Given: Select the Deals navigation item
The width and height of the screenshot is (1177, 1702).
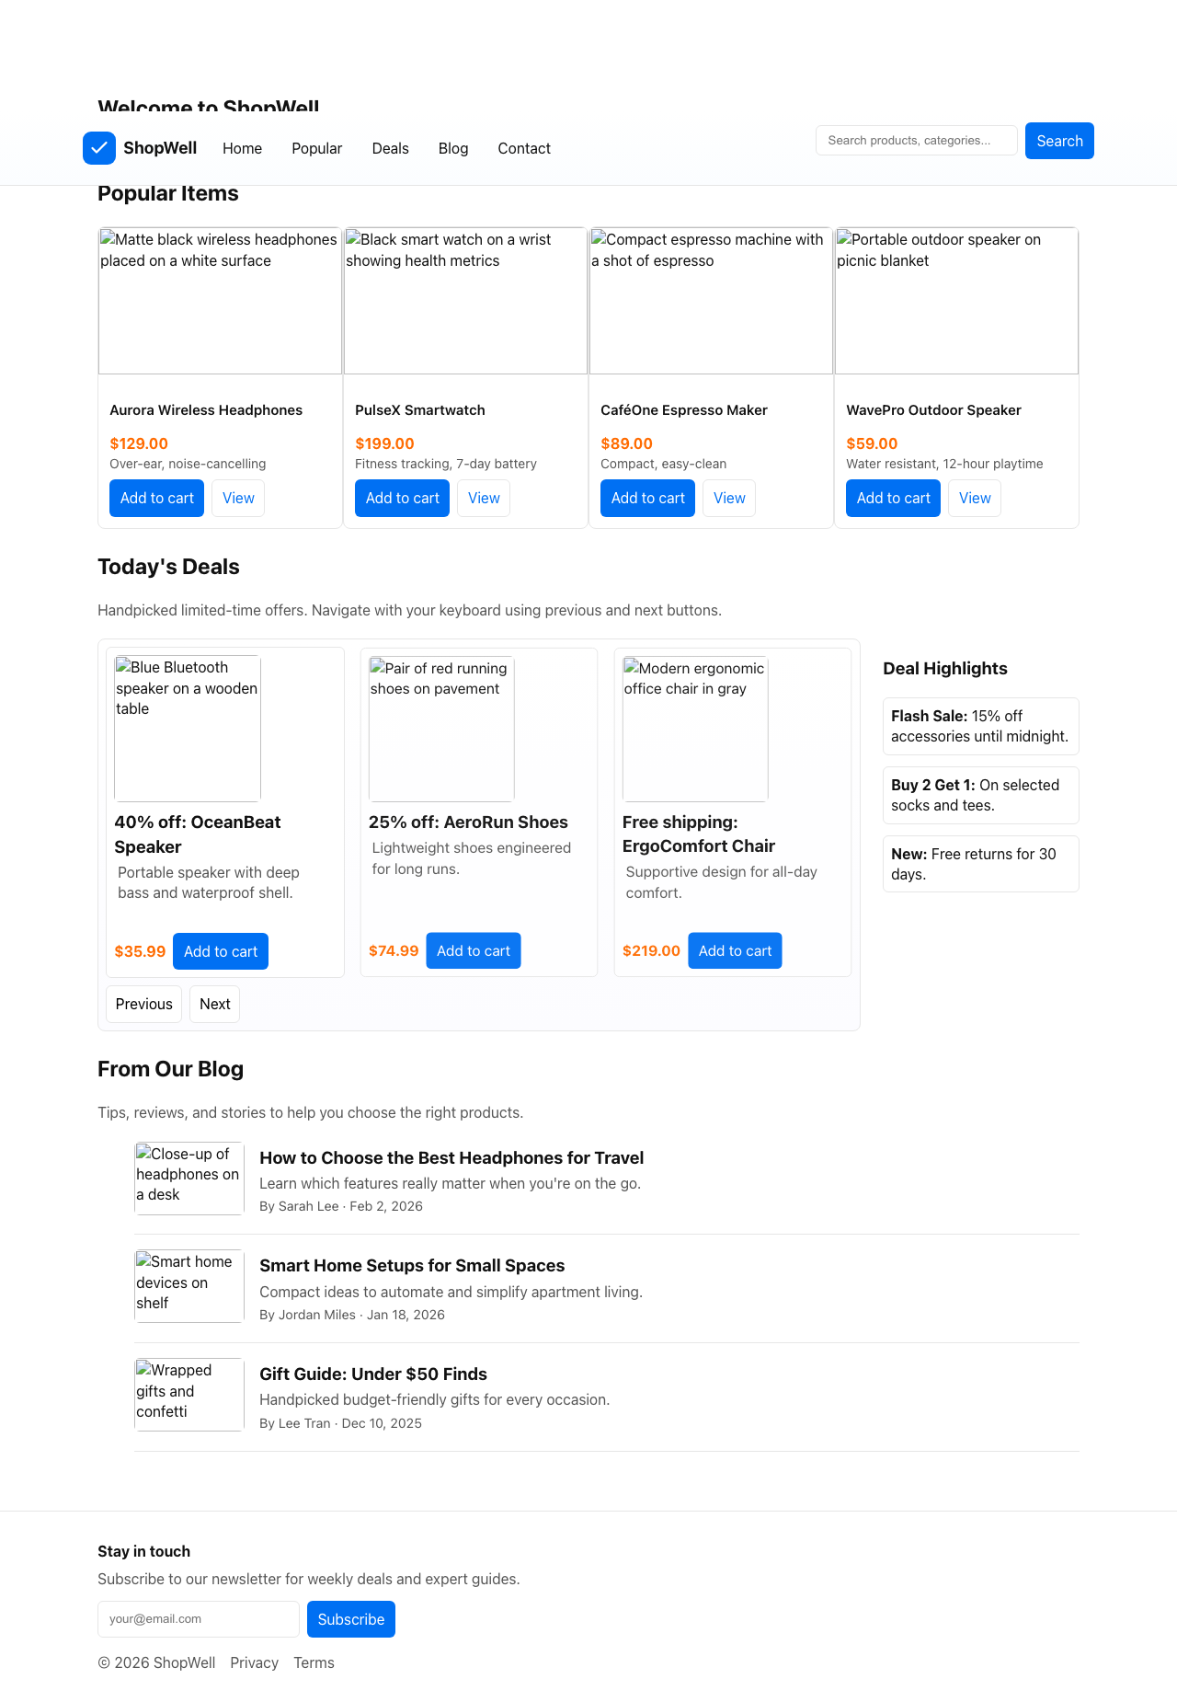Looking at the screenshot, I should [x=390, y=148].
